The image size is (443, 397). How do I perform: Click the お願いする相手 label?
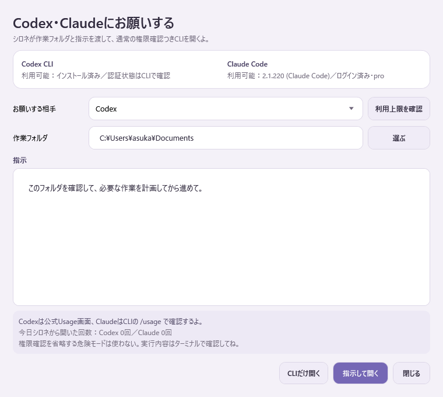pyautogui.click(x=34, y=109)
